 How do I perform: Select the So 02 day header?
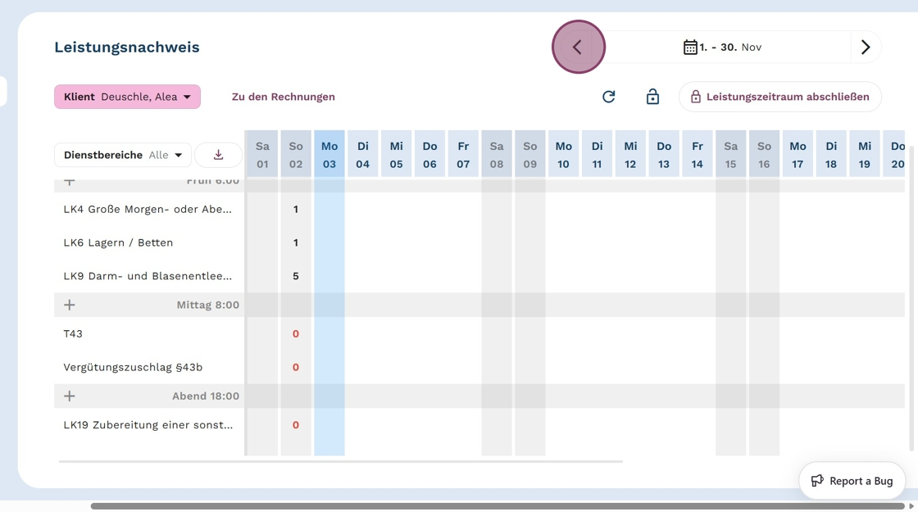[x=296, y=155]
